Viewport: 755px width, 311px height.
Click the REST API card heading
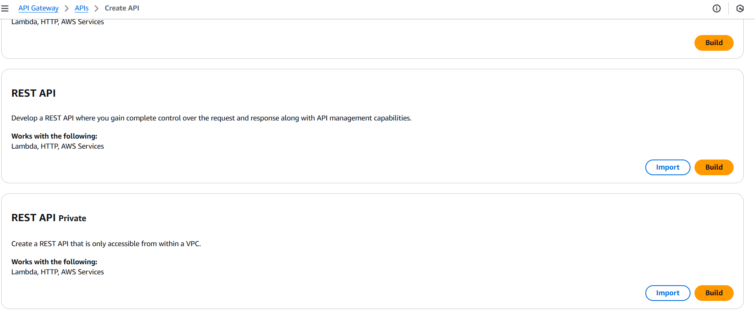pyautogui.click(x=33, y=93)
